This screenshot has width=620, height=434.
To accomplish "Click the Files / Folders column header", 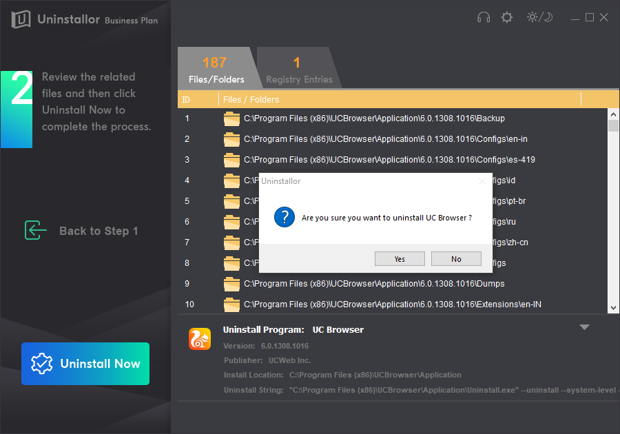I will pos(251,100).
